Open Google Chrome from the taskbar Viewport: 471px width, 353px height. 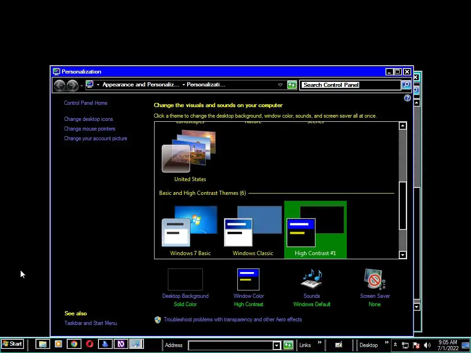[74, 344]
